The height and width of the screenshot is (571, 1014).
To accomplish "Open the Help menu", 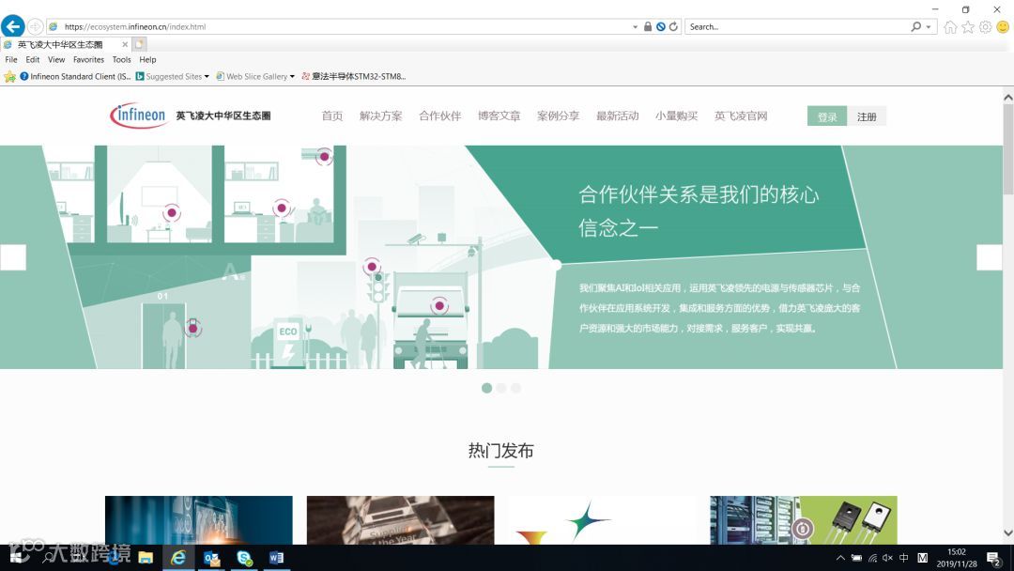I will tap(147, 59).
